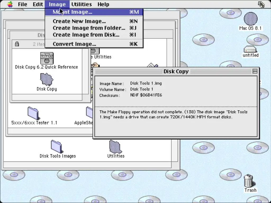271x203 pixels.
Task: Choose Convert Image… menu entry
Action: (x=94, y=44)
